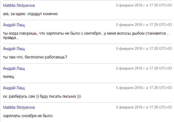Viewport: 174px width, 122px height.
Task: Open Андрій Лащ profile above 'пипец' message
Action: 14,68
